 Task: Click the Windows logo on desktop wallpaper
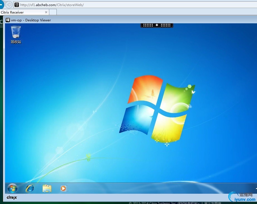point(157,108)
